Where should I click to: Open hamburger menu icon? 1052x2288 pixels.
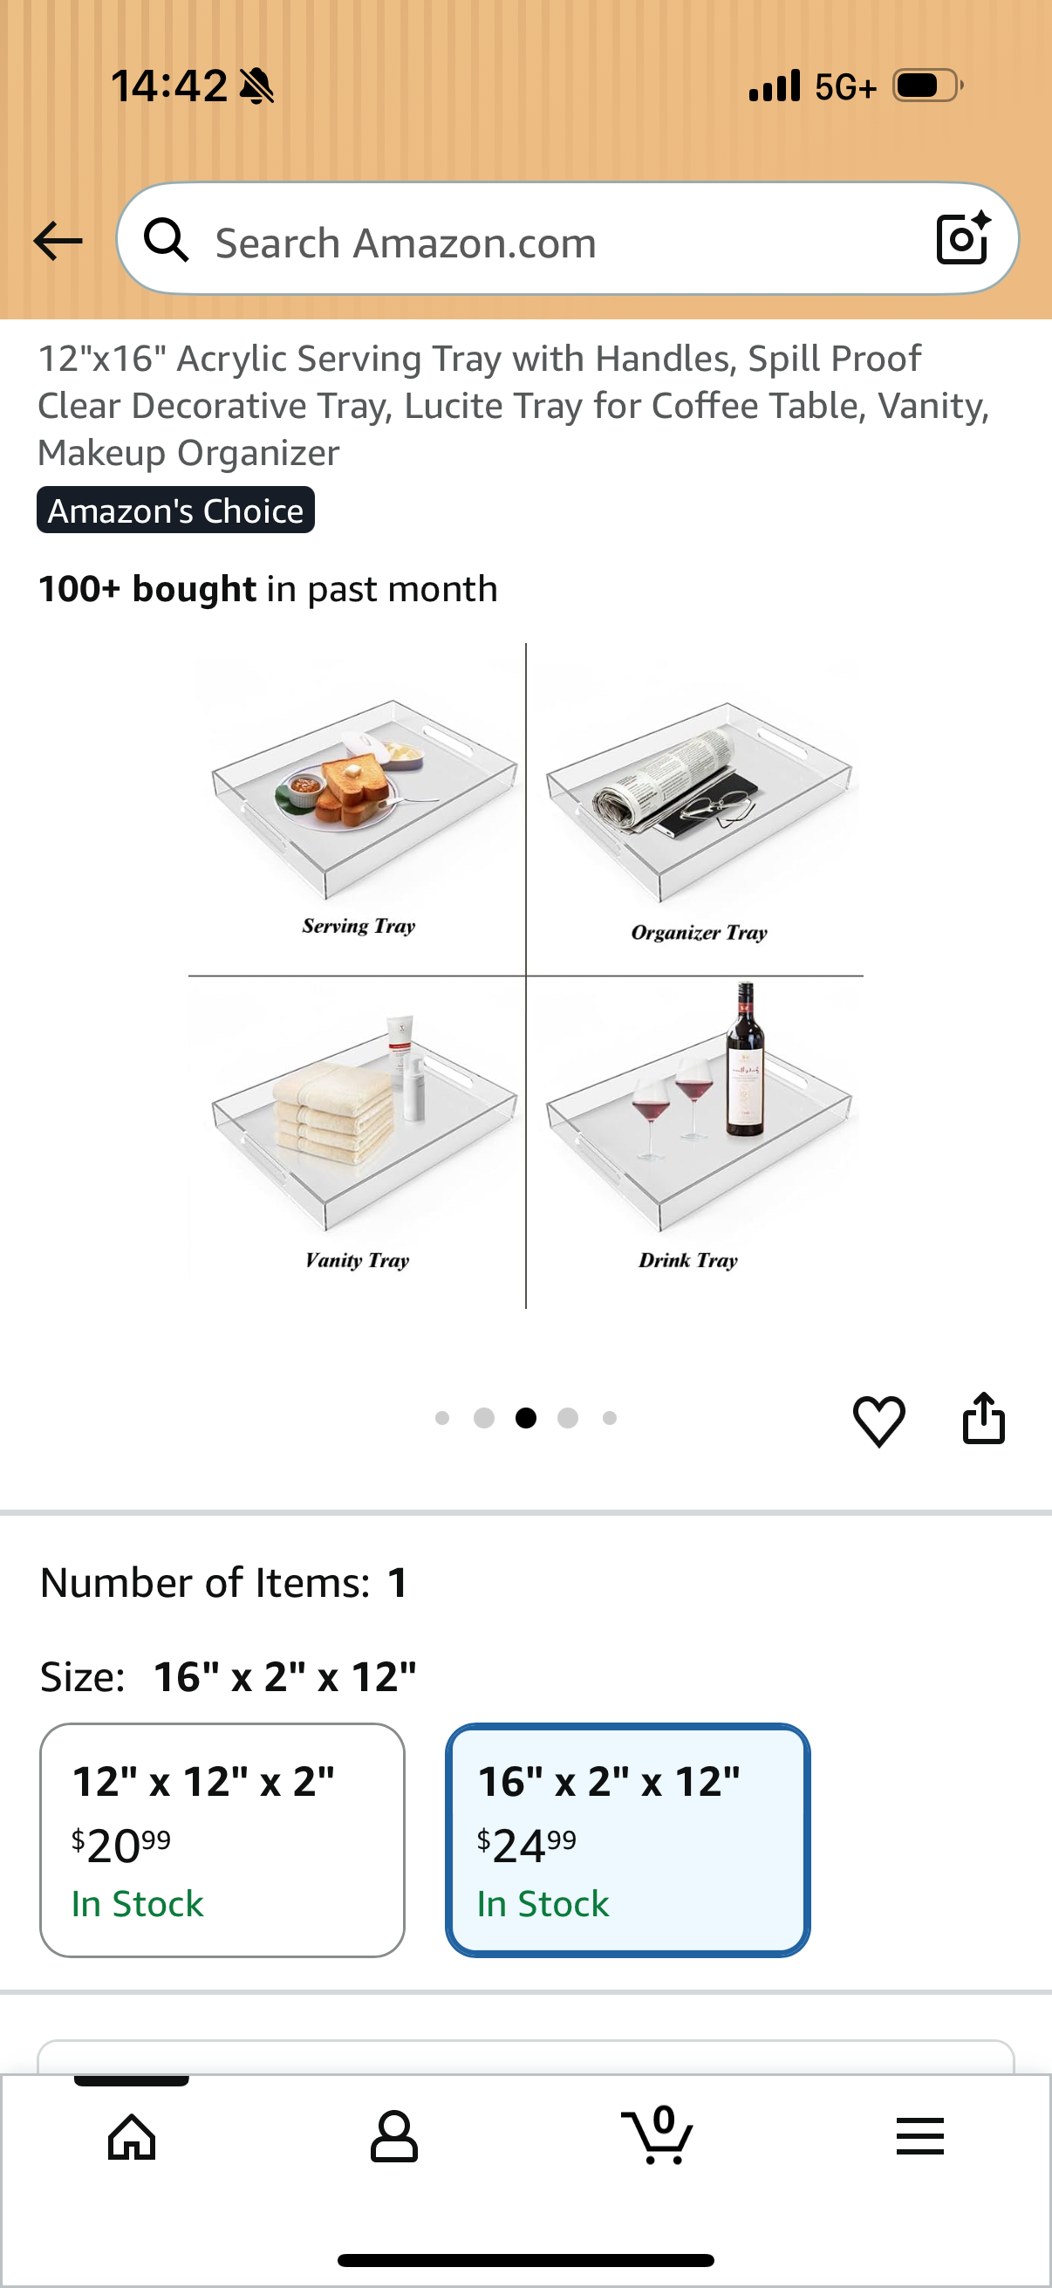tap(919, 2136)
